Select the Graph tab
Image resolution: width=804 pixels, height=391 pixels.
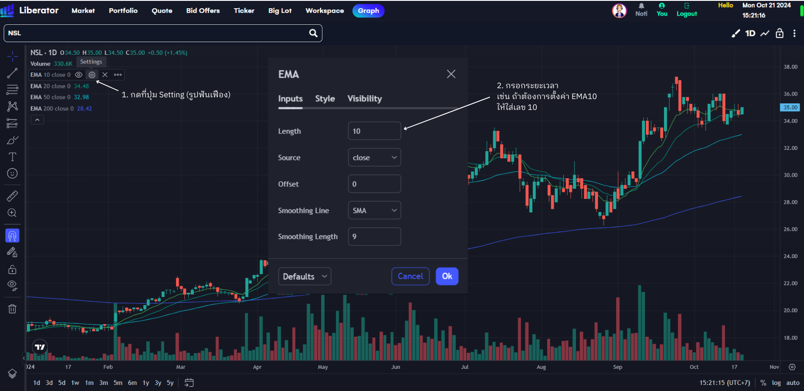tap(369, 10)
